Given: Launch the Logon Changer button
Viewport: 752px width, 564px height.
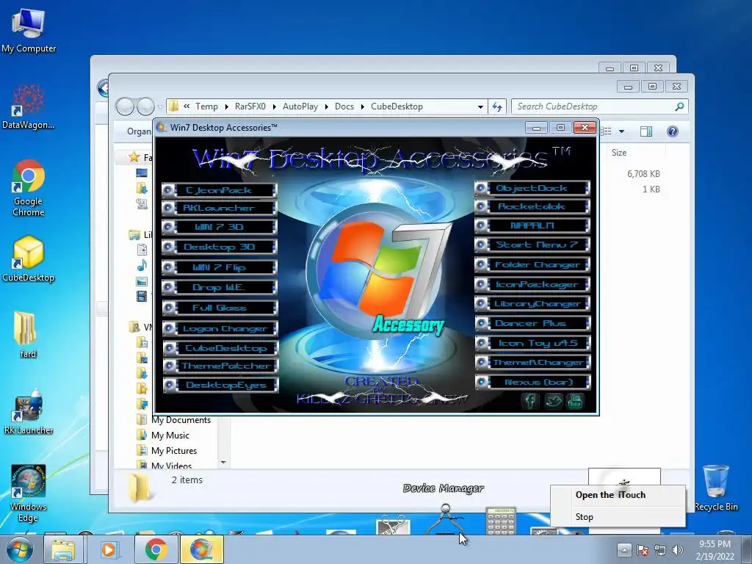Looking at the screenshot, I should tap(220, 328).
